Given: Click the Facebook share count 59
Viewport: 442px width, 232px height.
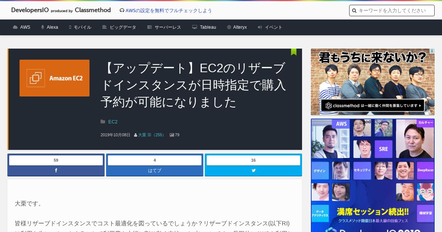Looking at the screenshot, I should (x=56, y=160).
